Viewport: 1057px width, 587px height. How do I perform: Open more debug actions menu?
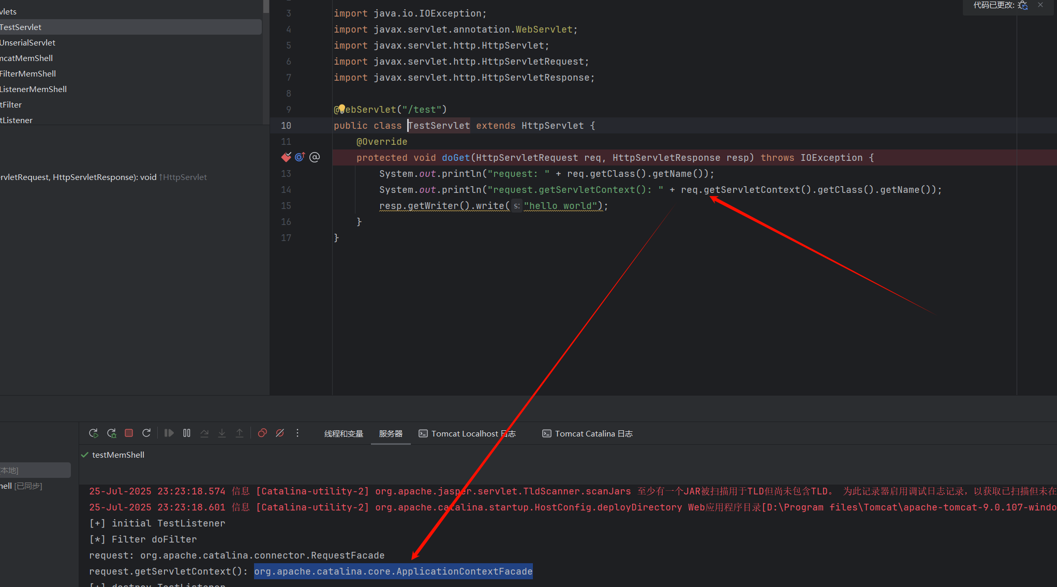coord(297,433)
